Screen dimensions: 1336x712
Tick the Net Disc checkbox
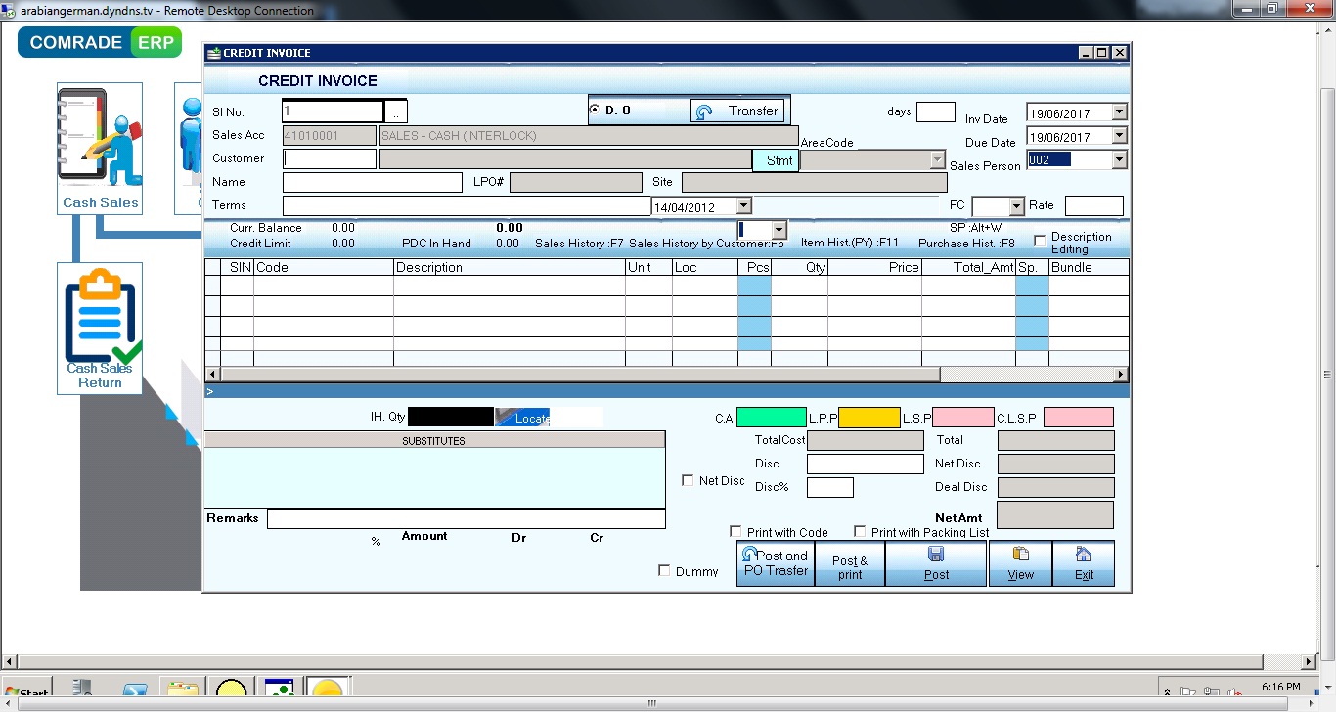(688, 479)
